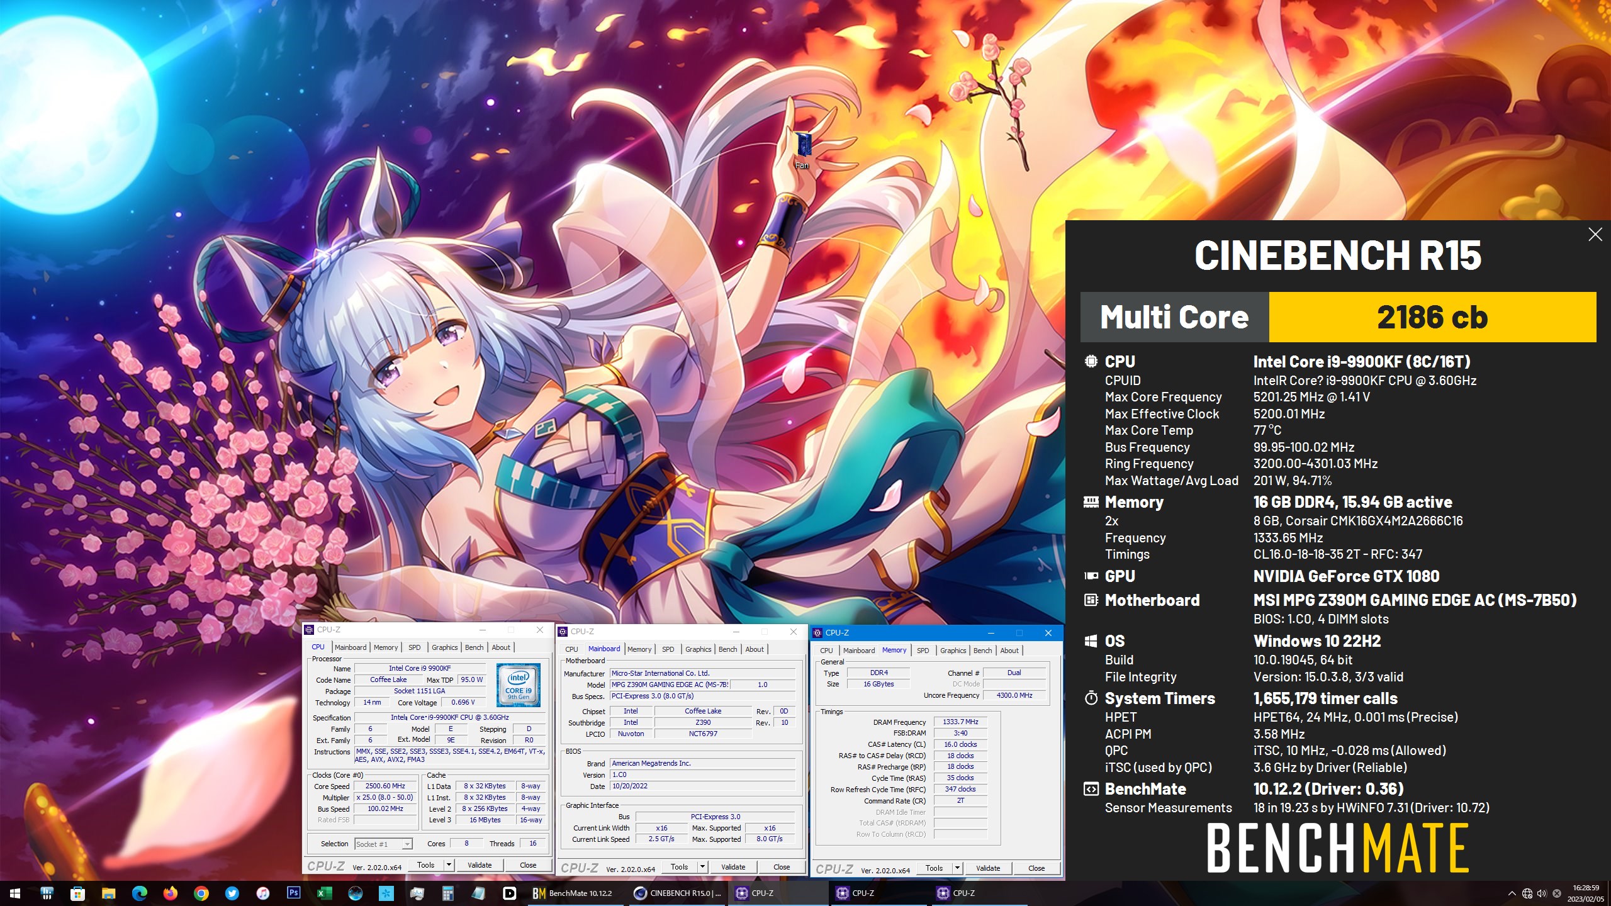Click the Multi Core score 2186 cb
The width and height of the screenshot is (1611, 906).
[1432, 317]
